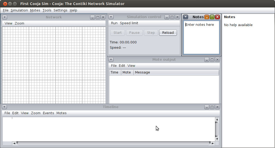The height and width of the screenshot is (148, 275).
Task: Close the Network window
Action: 103,17
